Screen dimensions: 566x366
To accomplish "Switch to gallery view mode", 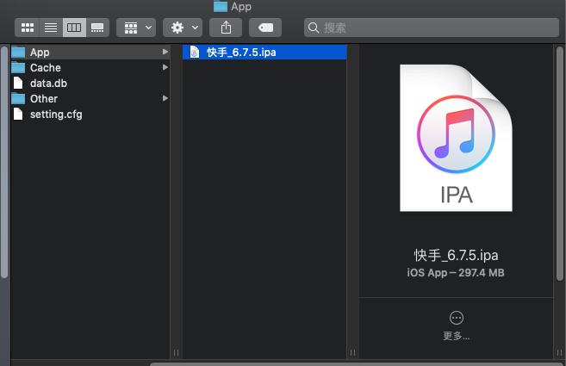I will tap(97, 28).
